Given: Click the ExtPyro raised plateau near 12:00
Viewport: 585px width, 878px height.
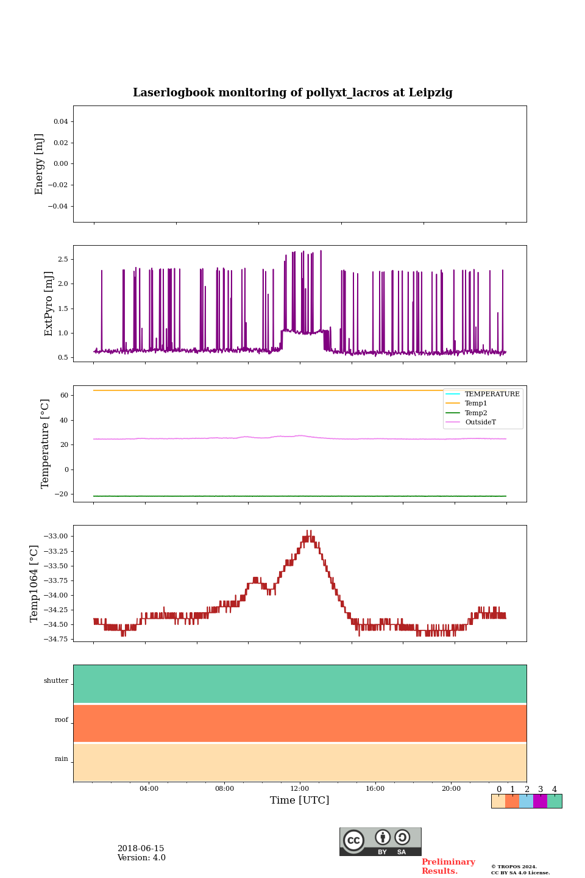Looking at the screenshot, I should (302, 332).
